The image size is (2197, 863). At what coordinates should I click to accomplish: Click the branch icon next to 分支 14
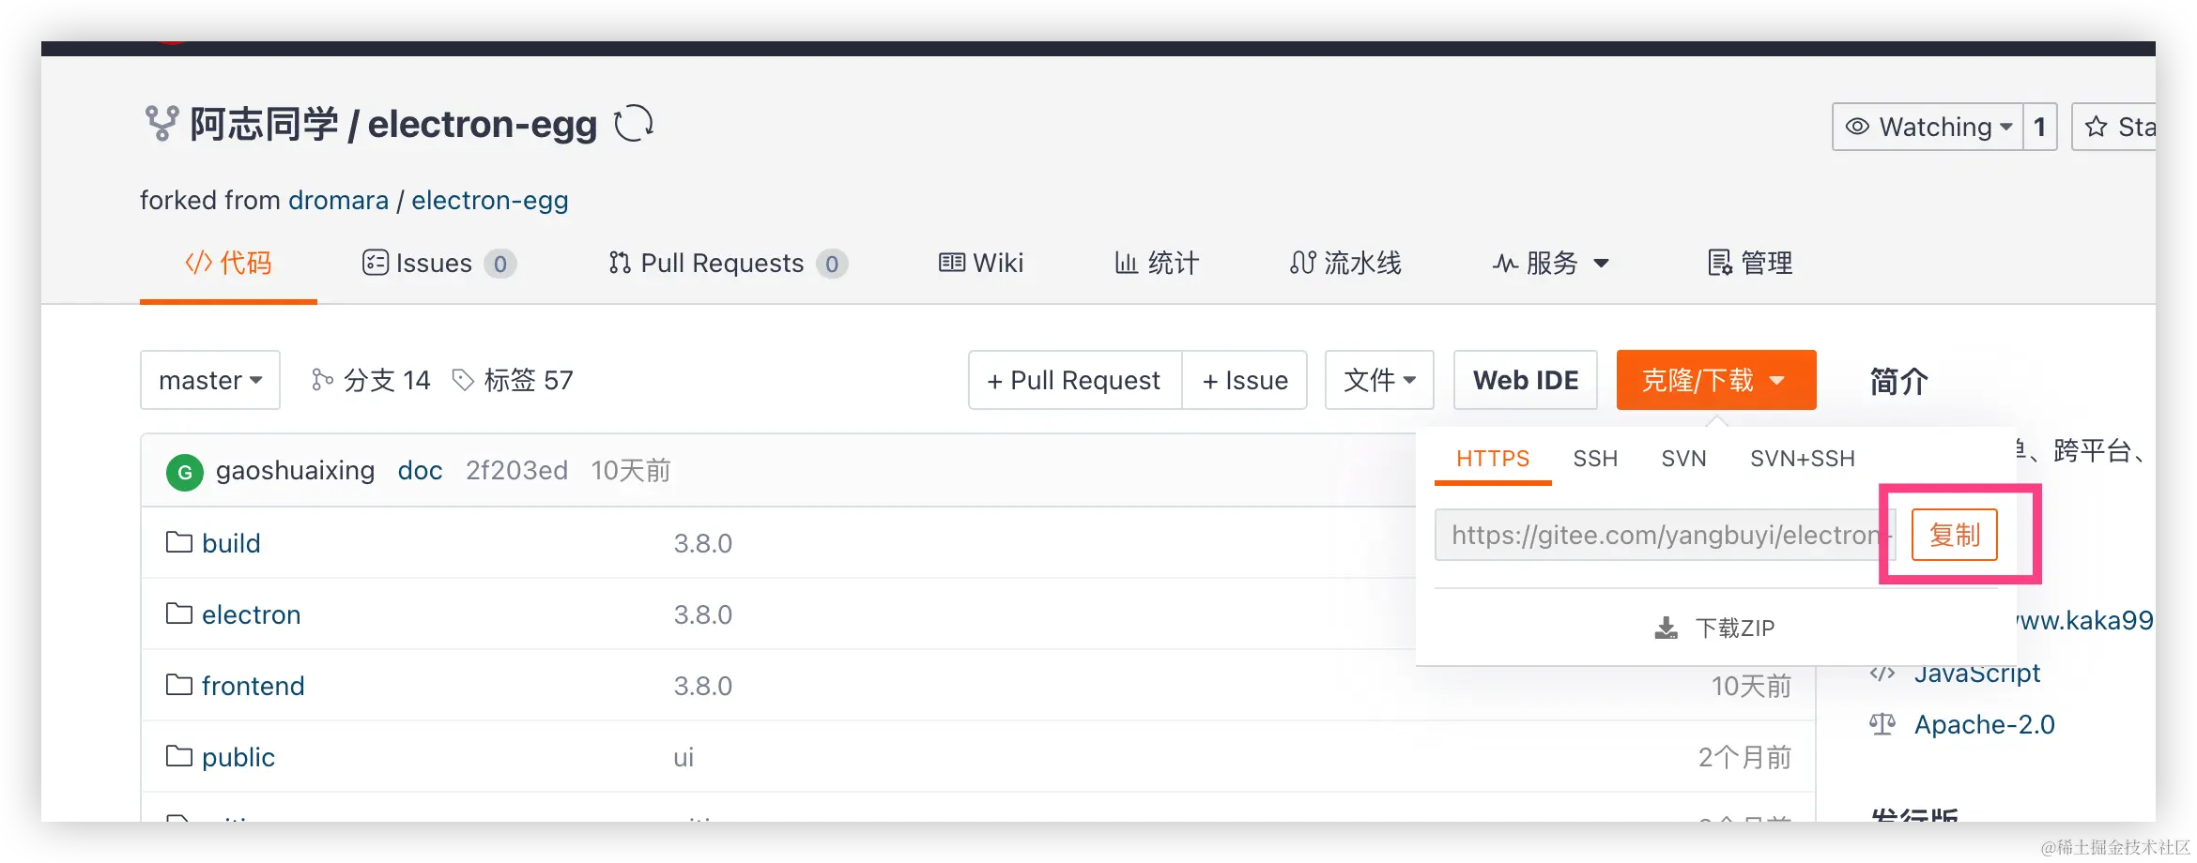coord(322,379)
